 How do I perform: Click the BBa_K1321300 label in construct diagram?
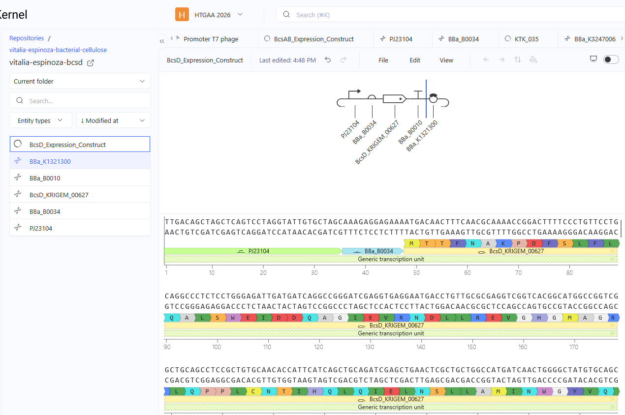coord(422,136)
